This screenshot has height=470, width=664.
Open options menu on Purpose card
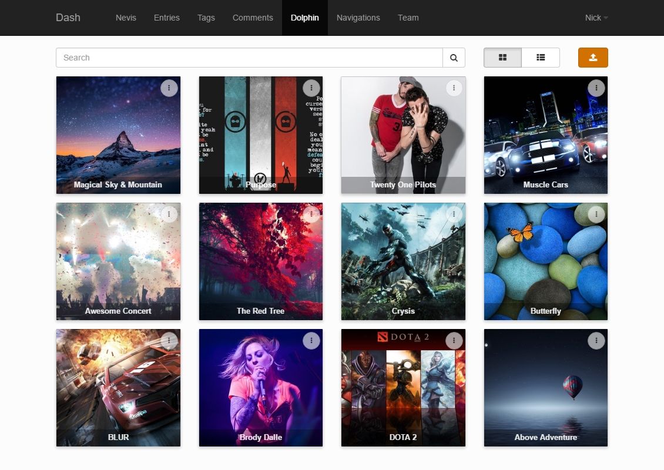(311, 88)
